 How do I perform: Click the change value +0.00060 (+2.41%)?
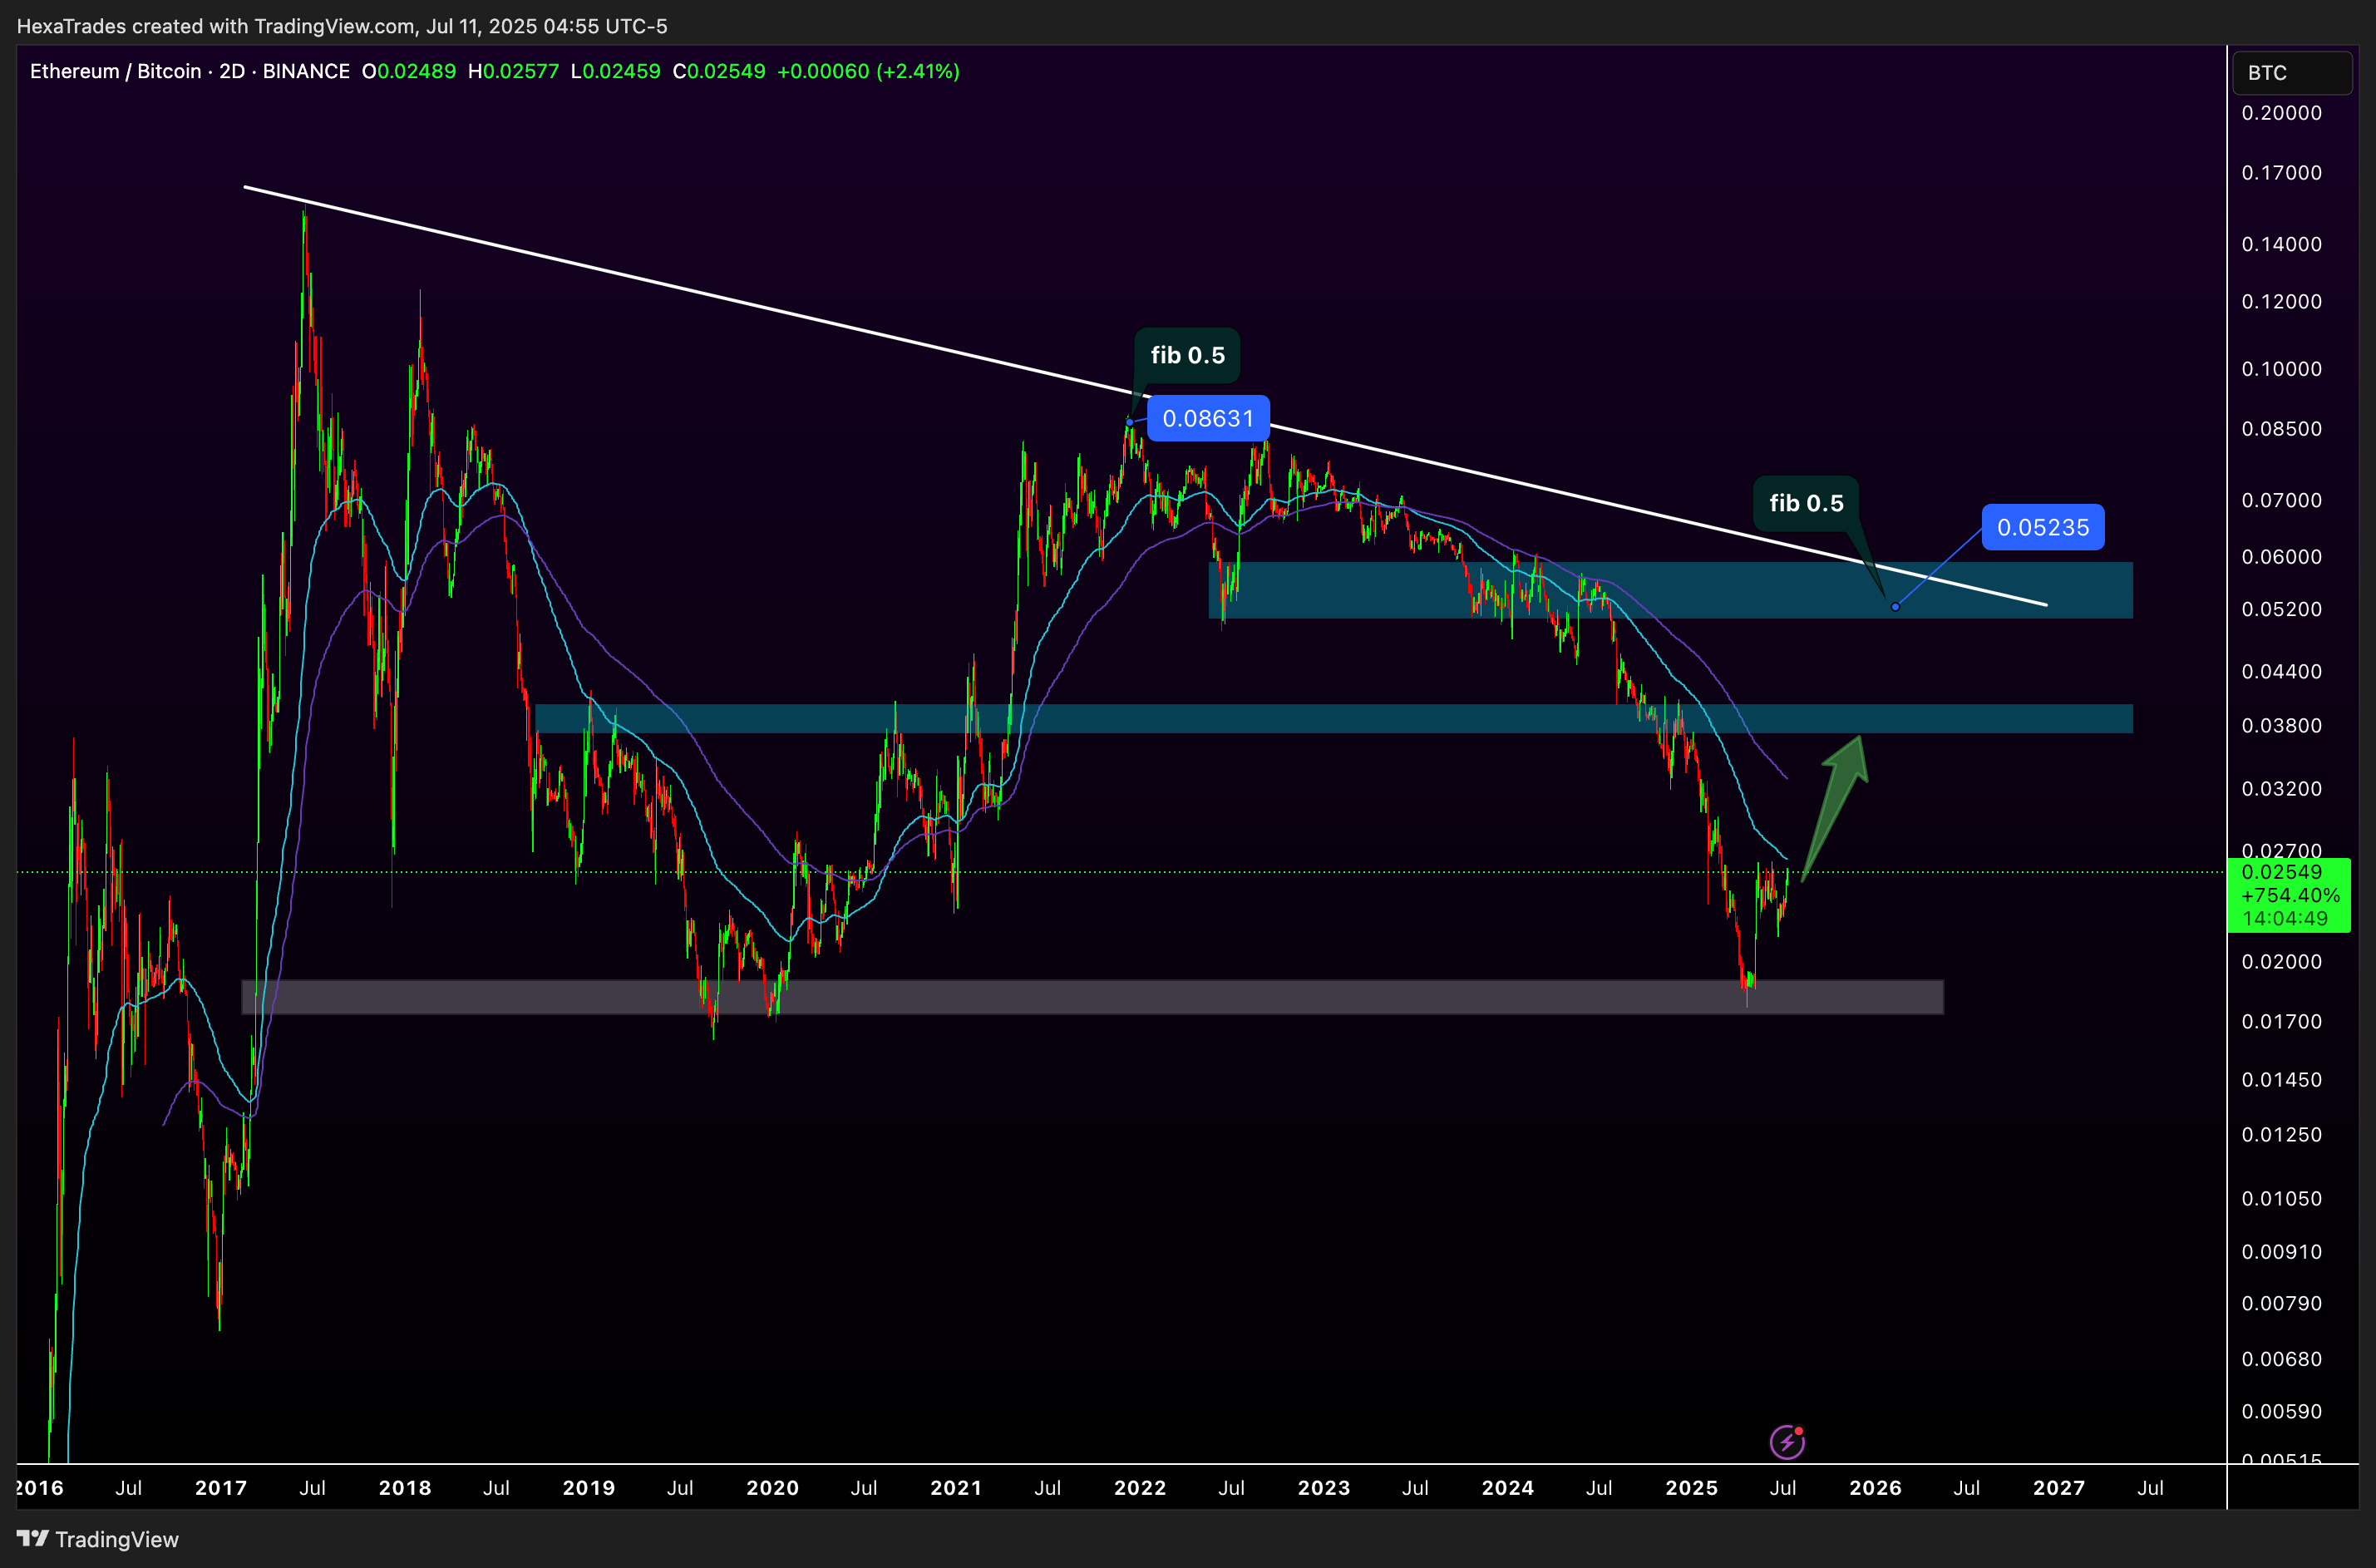(x=868, y=71)
